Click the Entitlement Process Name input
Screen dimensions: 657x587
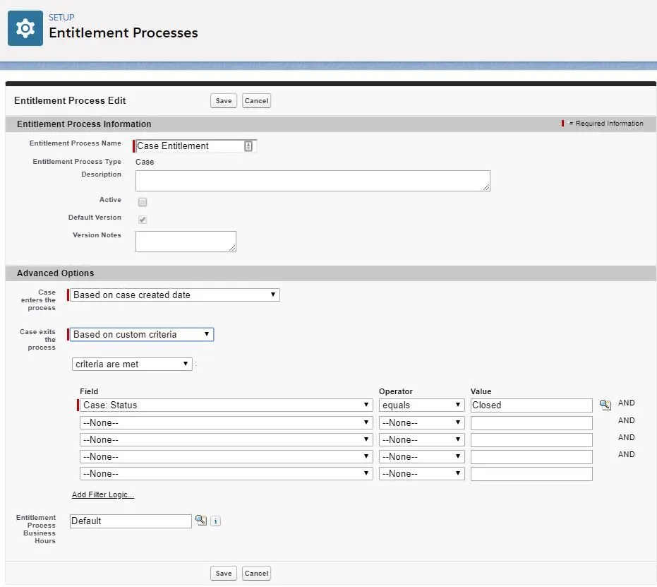(195, 146)
